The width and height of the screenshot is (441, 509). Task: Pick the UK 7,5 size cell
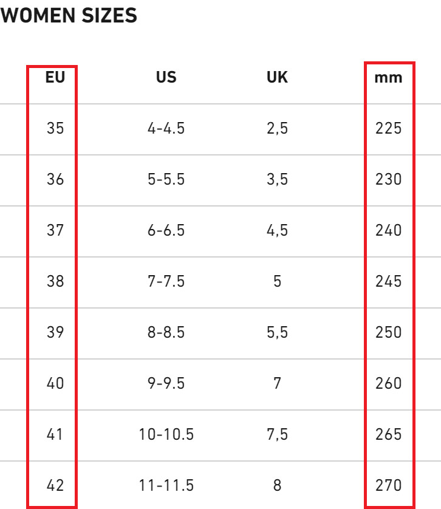click(x=277, y=435)
